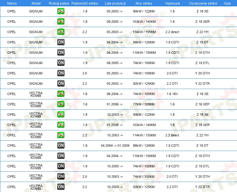Click VECTRA KOMBI model cell in Y 22 DTR row

tap(36, 187)
